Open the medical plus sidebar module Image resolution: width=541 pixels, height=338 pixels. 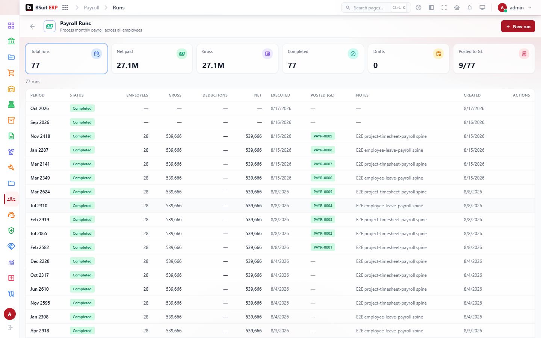pyautogui.click(x=11, y=278)
